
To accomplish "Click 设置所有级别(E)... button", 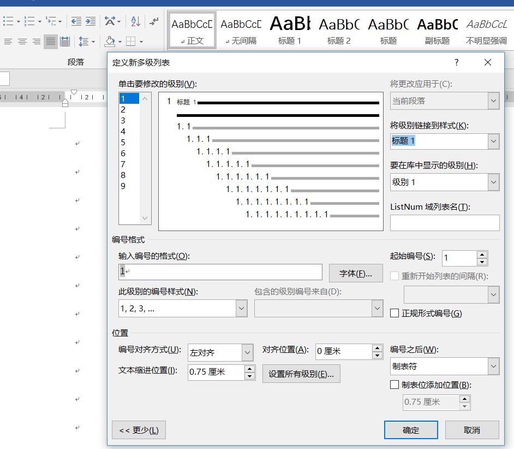I will (x=301, y=374).
